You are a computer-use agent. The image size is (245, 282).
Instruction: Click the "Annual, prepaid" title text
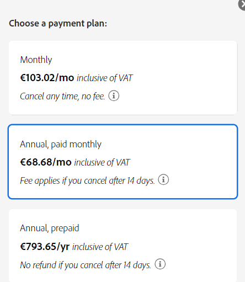(x=50, y=228)
